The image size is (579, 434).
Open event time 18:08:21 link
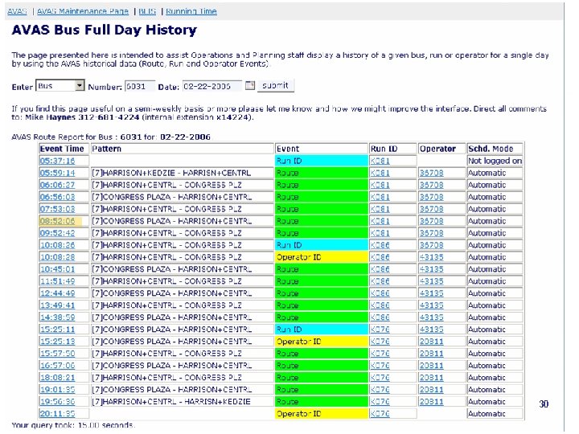click(57, 378)
